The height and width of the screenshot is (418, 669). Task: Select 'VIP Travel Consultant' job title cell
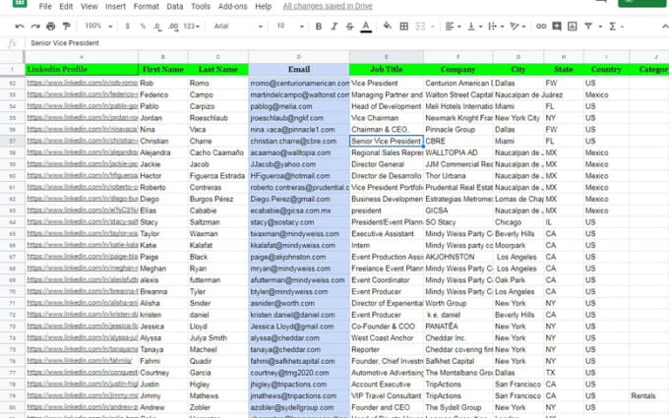(x=386, y=395)
